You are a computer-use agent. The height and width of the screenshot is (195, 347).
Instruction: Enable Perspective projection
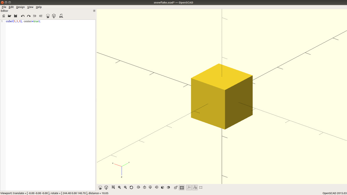click(x=176, y=187)
